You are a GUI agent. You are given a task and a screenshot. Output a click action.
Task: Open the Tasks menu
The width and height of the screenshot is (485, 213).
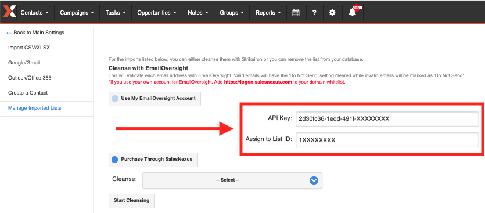click(116, 13)
